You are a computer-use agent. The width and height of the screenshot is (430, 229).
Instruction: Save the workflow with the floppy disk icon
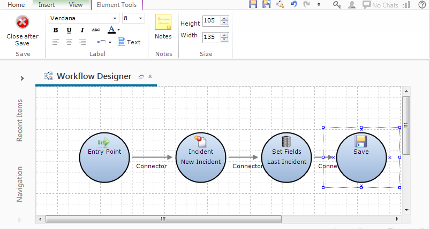(253, 4)
